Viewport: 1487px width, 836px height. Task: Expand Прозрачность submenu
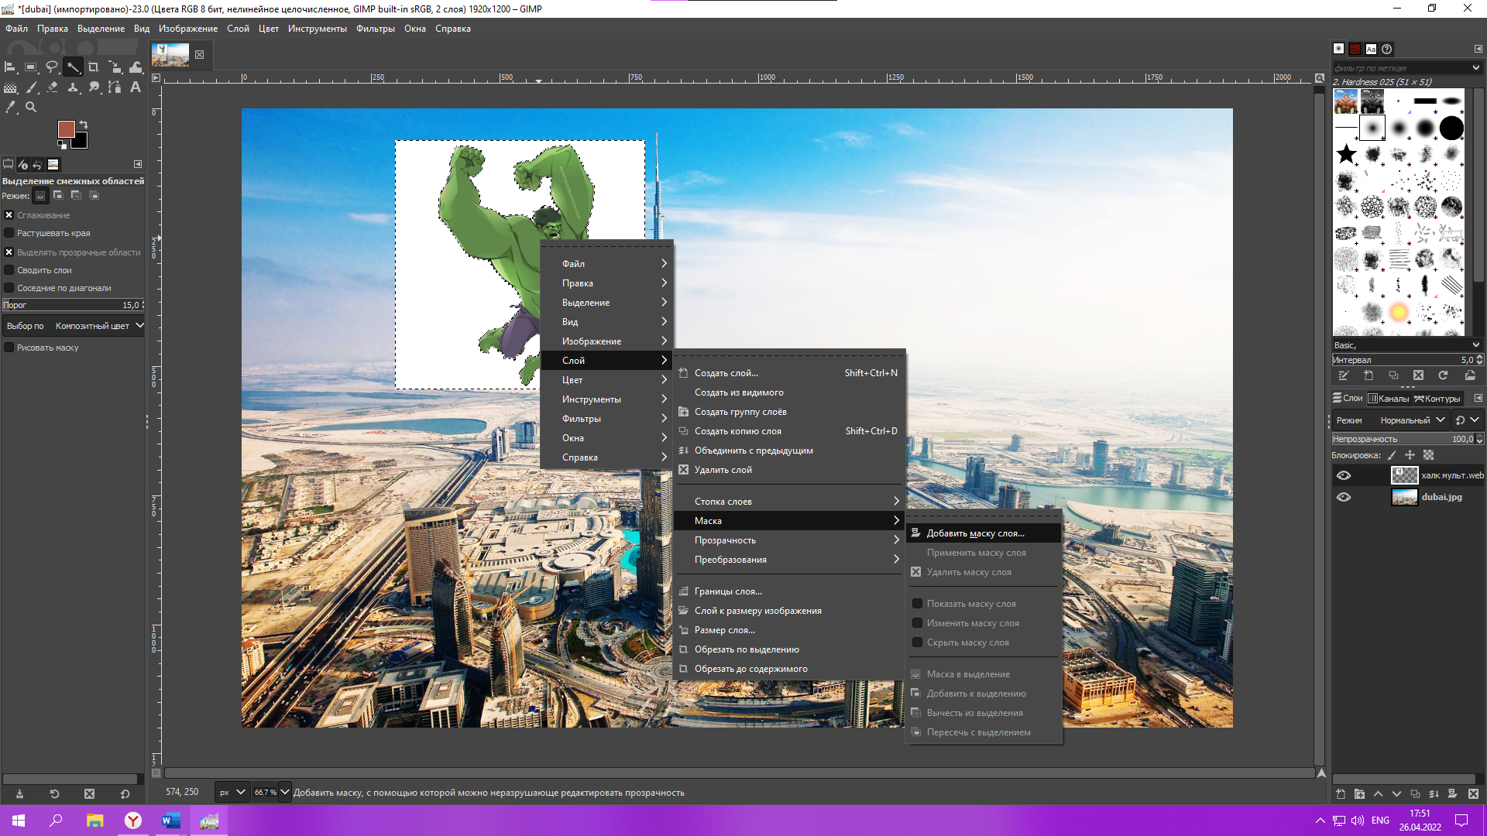[789, 540]
